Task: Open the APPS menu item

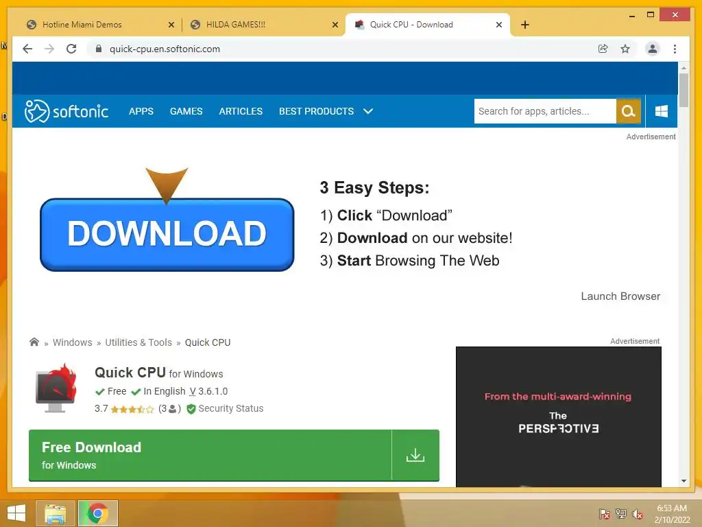Action: pos(141,111)
